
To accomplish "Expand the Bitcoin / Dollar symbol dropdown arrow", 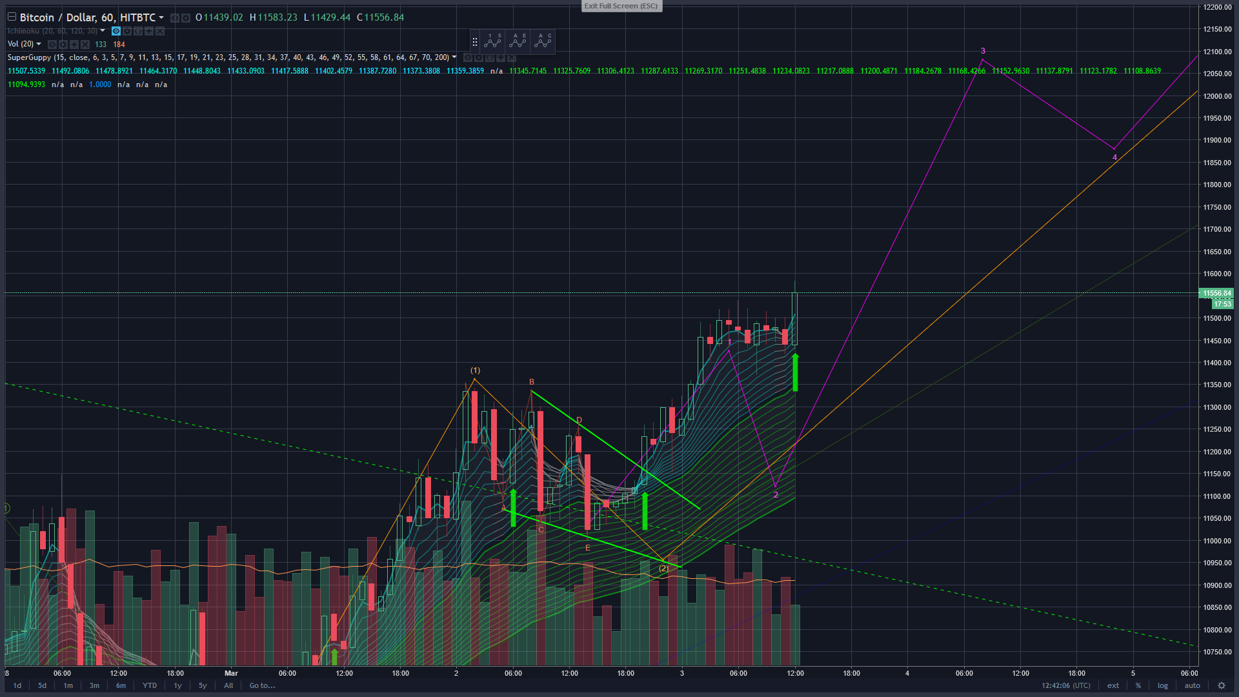I will [161, 17].
